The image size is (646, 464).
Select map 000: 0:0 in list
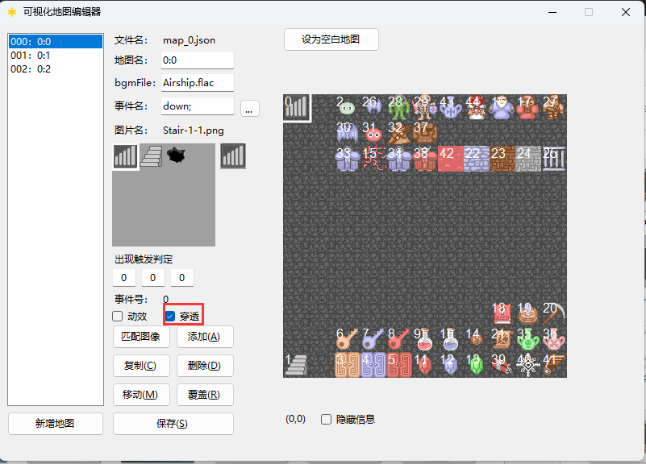pos(56,42)
